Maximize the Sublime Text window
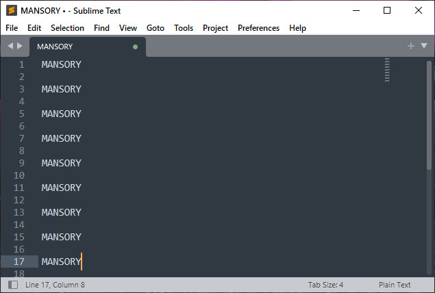The width and height of the screenshot is (435, 293). pyautogui.click(x=387, y=10)
